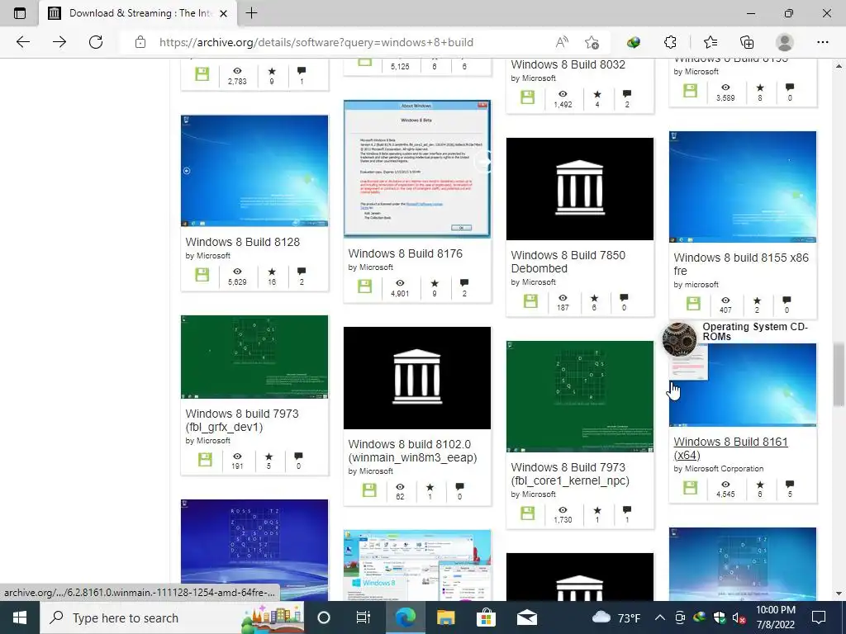Open Windows 8 Build 7973 (fbl_core1_kernel_npc) link
Viewport: 846px width, 634px height.
coord(570,474)
